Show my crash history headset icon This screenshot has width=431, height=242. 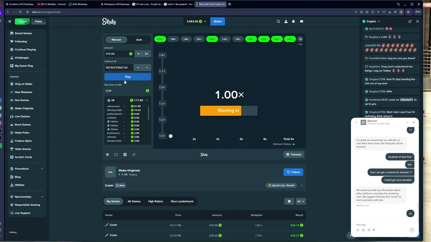pos(300,39)
